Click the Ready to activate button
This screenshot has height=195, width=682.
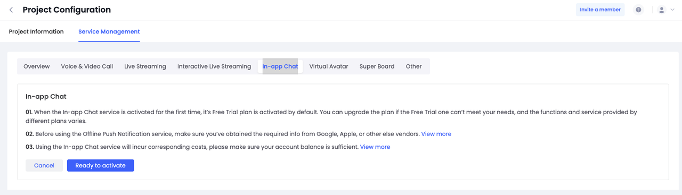pos(101,165)
